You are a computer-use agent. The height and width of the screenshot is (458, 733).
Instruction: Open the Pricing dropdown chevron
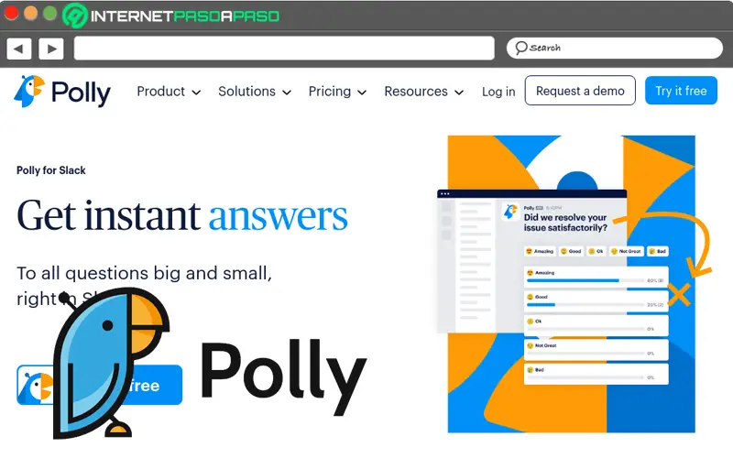click(x=362, y=93)
